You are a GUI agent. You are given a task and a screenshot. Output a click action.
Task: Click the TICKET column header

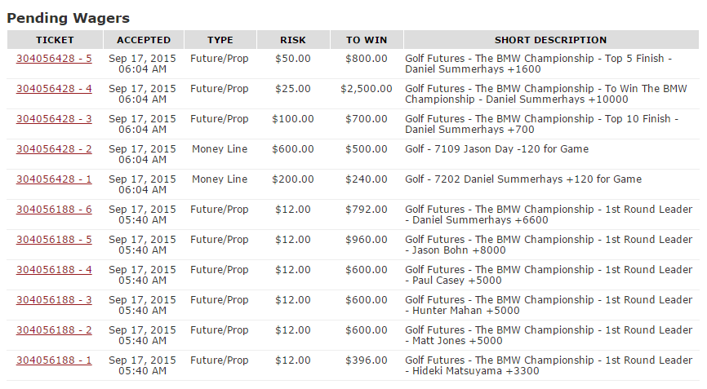[x=55, y=40]
